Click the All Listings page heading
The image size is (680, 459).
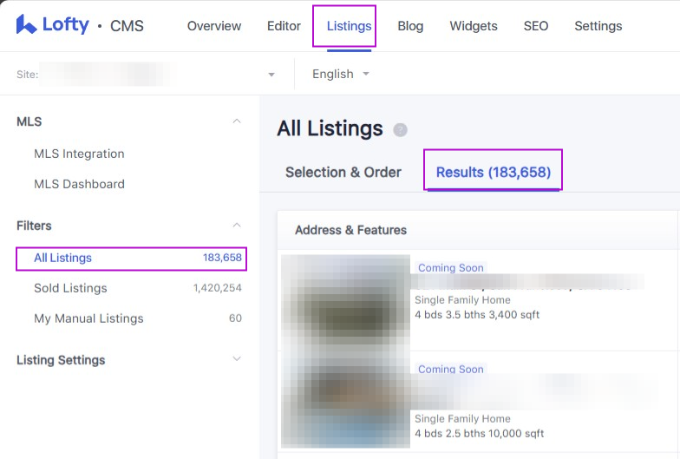click(330, 128)
